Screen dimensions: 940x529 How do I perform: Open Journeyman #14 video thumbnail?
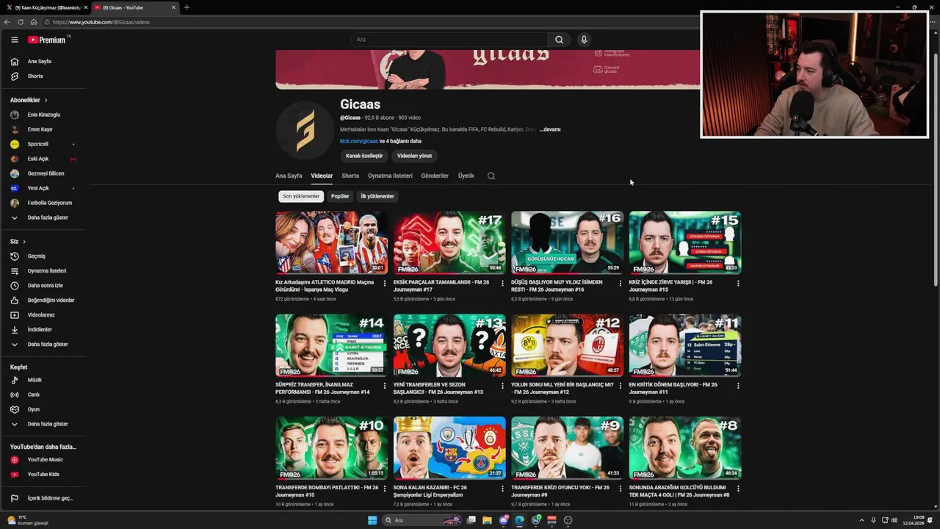[x=332, y=345]
